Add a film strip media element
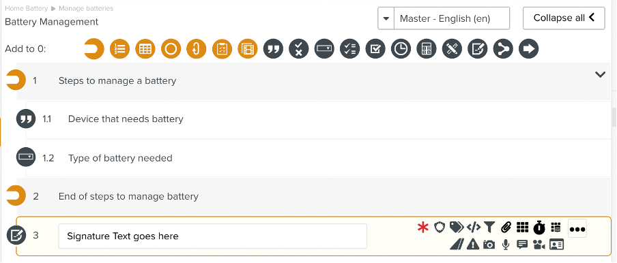The width and height of the screenshot is (617, 263). point(248,48)
